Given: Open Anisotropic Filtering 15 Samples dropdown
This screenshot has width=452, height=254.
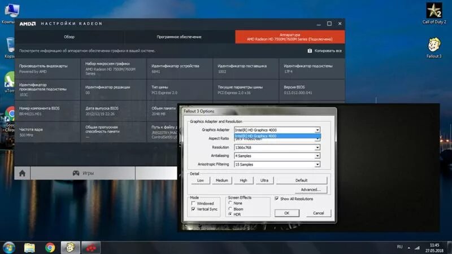Looking at the screenshot, I should point(277,164).
